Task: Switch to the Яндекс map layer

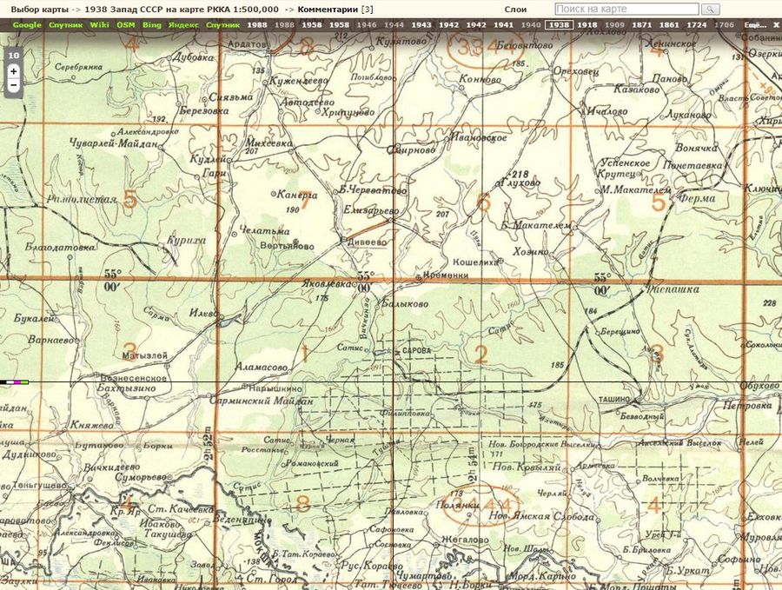Action: pyautogui.click(x=183, y=25)
